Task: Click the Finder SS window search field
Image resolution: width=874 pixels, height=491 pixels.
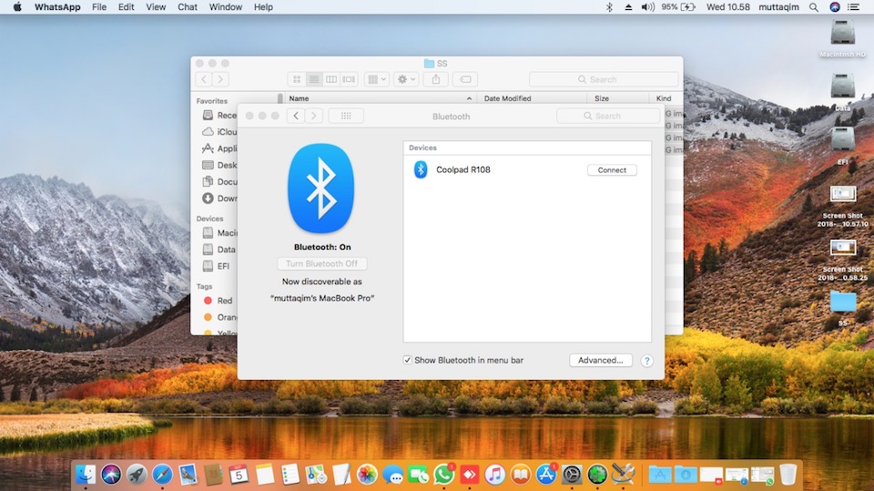Action: [x=604, y=79]
